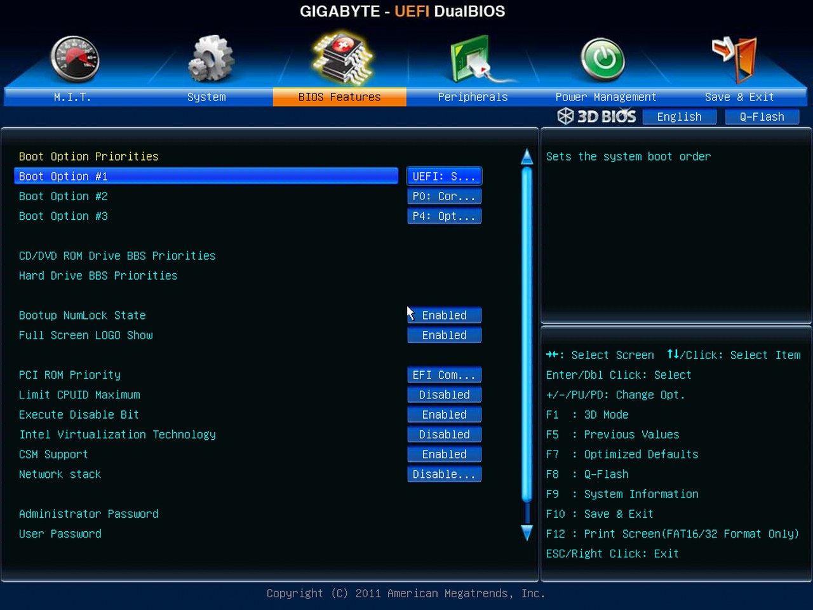Open Network stack value Disable...
Screen dimensions: 813x610
click(x=445, y=474)
